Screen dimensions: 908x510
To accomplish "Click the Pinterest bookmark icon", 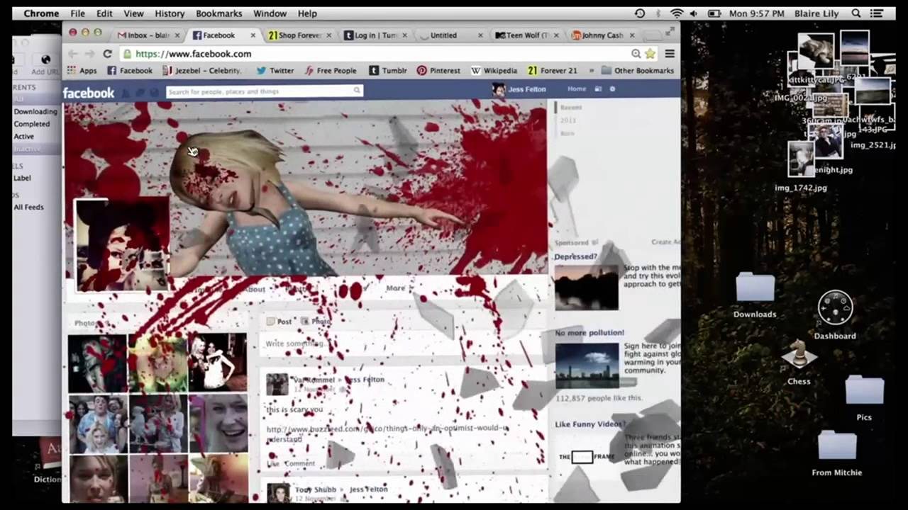I will point(421,71).
